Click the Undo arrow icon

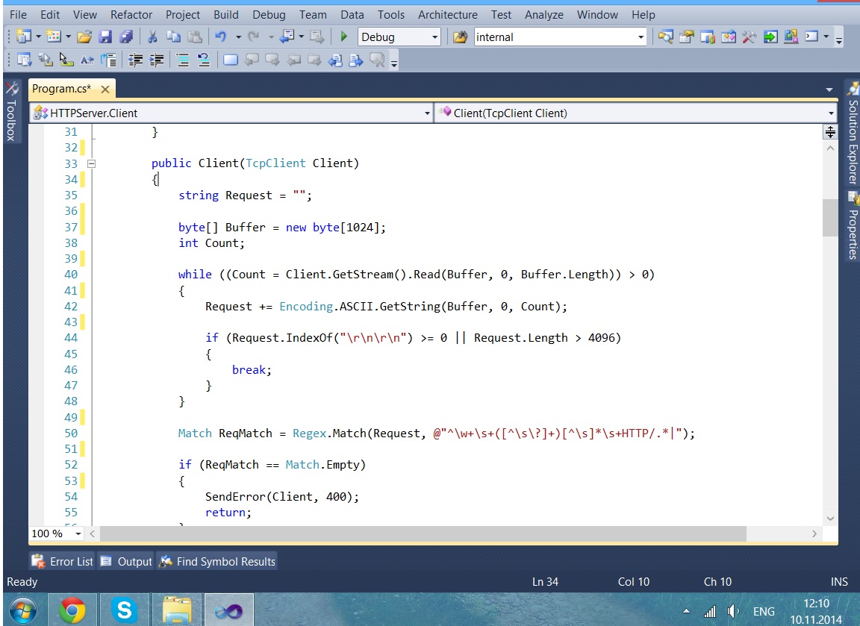pyautogui.click(x=220, y=37)
